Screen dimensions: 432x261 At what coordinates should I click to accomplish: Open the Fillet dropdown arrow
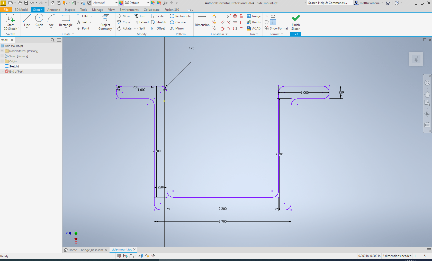91,16
